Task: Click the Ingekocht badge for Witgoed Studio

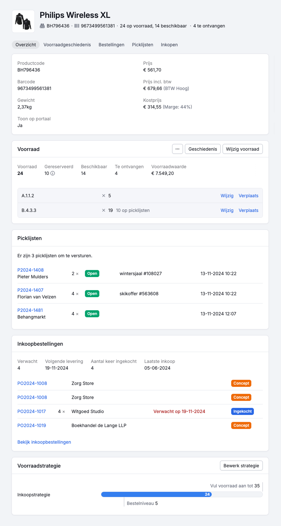Action: [242, 411]
